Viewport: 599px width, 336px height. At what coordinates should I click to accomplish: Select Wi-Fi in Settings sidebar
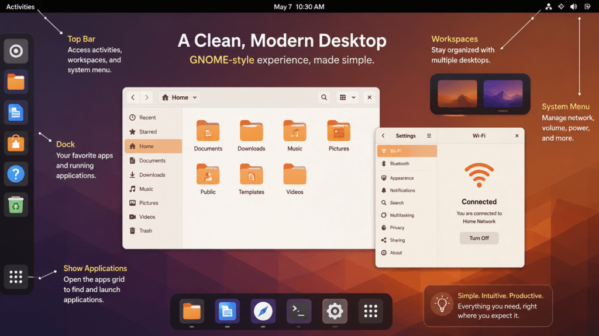coord(407,151)
